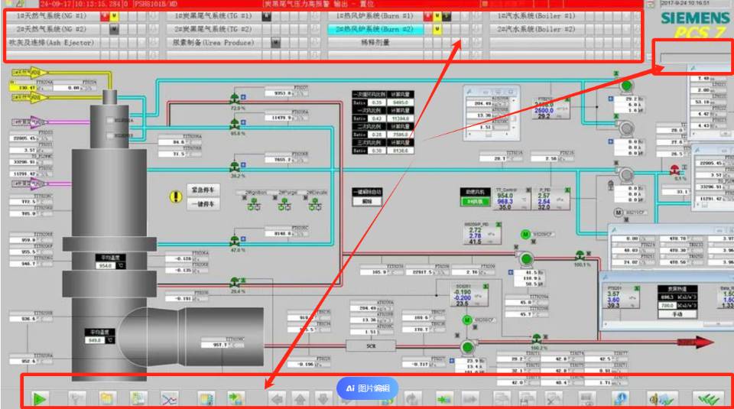Click the up arrow navigation icon in bottom toolbar
Image resolution: width=734 pixels, height=409 pixels.
(x=300, y=399)
